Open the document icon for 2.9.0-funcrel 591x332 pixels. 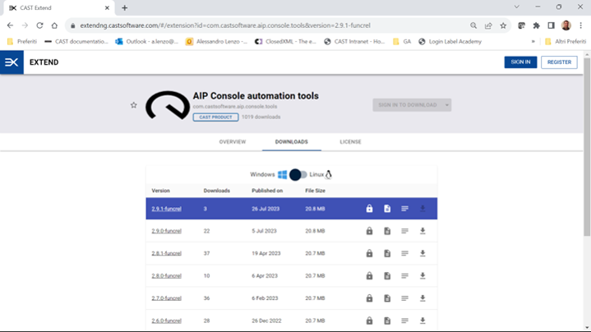(387, 231)
